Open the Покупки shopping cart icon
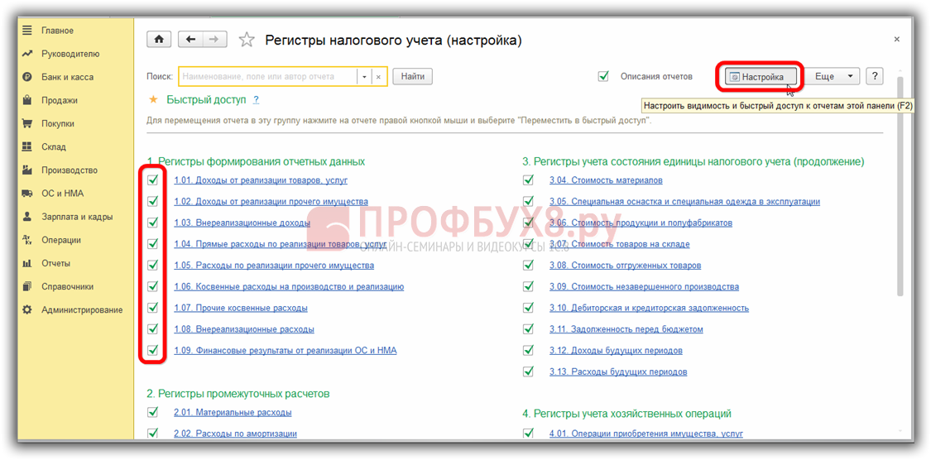The width and height of the screenshot is (931, 460). pos(27,123)
